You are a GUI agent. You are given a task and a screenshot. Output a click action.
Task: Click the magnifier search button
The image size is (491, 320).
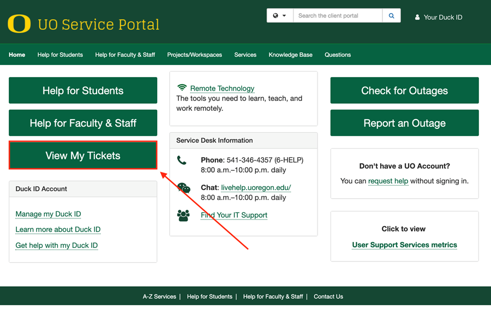click(391, 16)
